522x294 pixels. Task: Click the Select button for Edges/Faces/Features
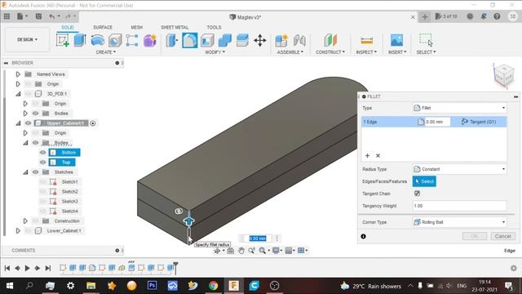[424, 181]
